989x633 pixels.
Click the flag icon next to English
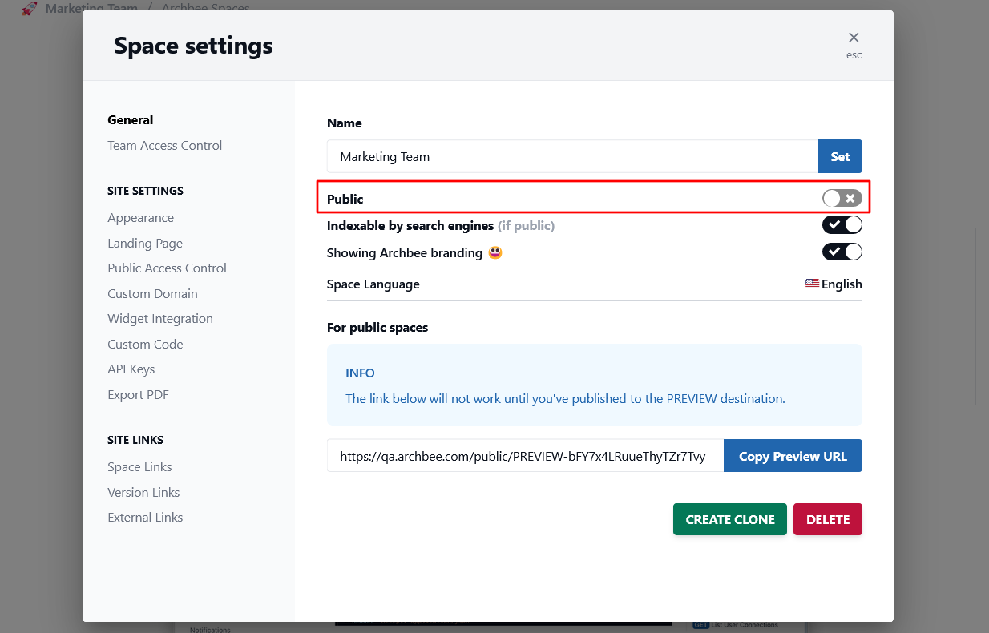(x=811, y=284)
